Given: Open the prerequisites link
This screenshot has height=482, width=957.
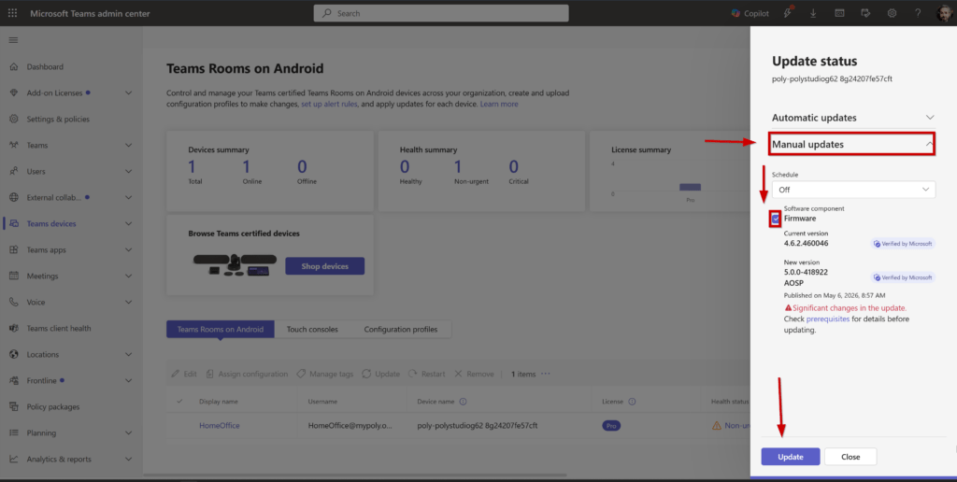Looking at the screenshot, I should click(828, 319).
